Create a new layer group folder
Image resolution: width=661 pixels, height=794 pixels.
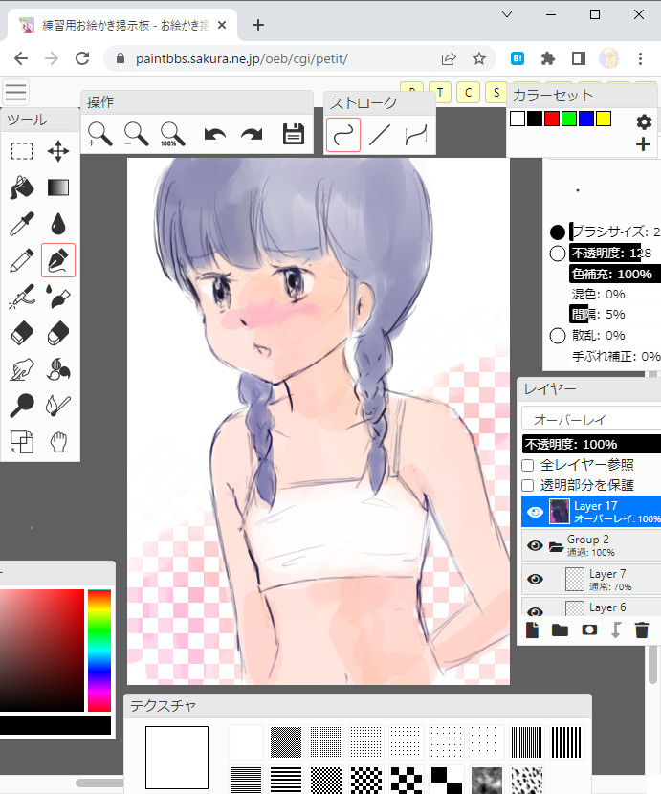560,629
